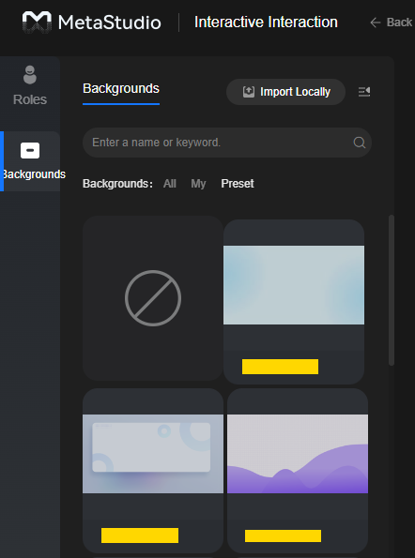This screenshot has width=415, height=558.
Task: Open the Roles section label
Action: click(x=30, y=99)
